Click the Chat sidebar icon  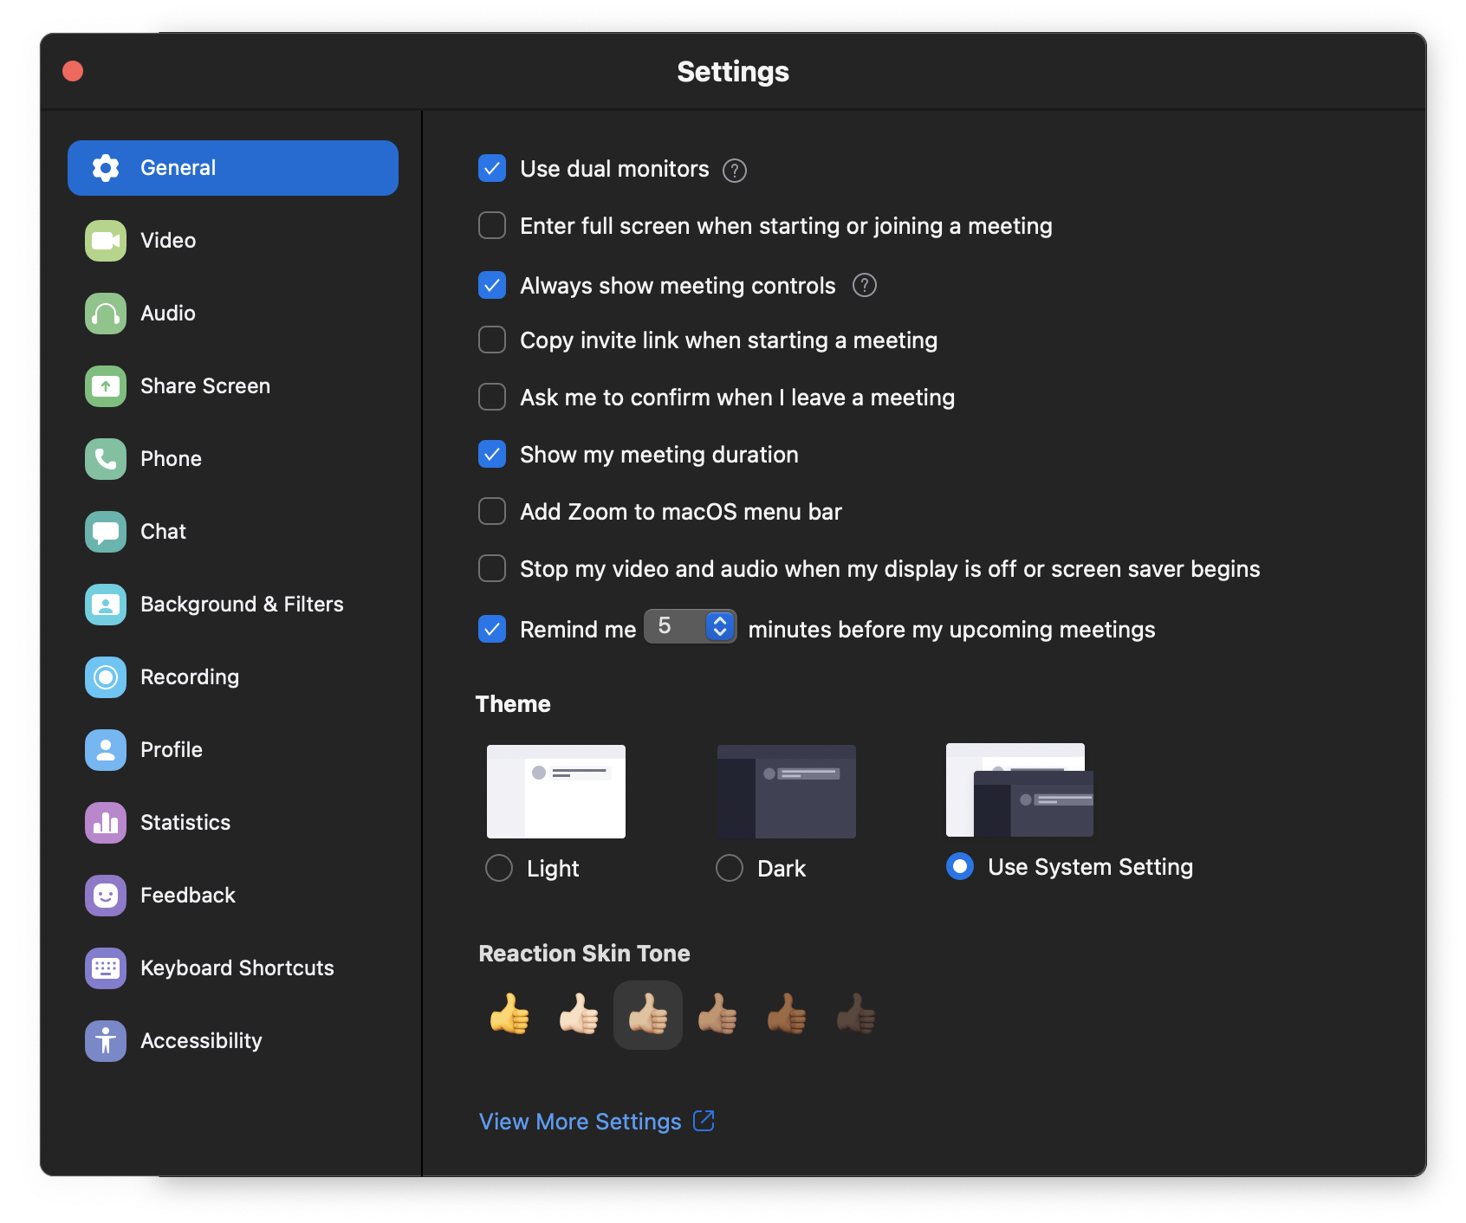pos(104,531)
